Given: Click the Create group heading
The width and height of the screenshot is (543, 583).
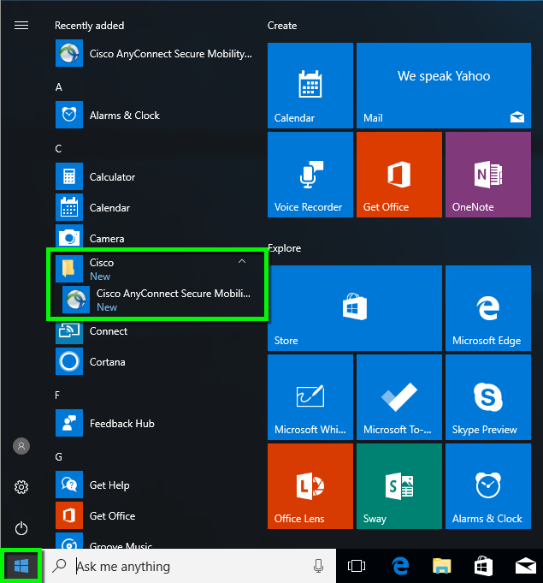Looking at the screenshot, I should [x=282, y=26].
